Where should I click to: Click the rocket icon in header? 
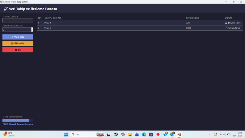[6, 9]
